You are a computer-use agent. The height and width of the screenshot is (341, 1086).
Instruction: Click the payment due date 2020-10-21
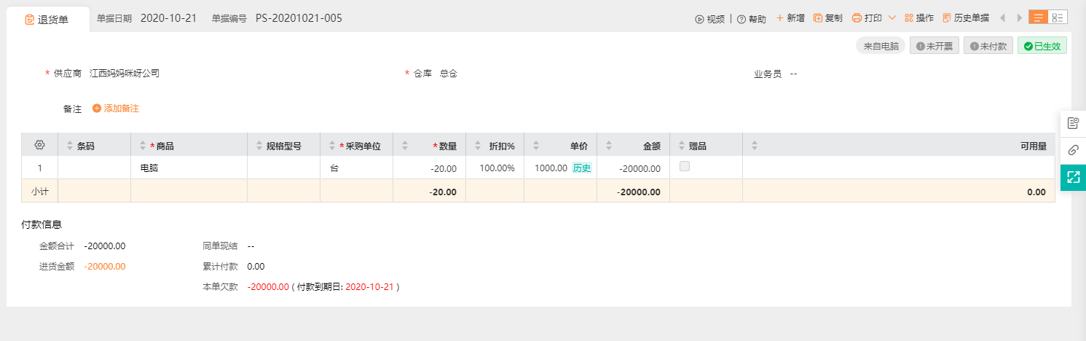point(369,287)
